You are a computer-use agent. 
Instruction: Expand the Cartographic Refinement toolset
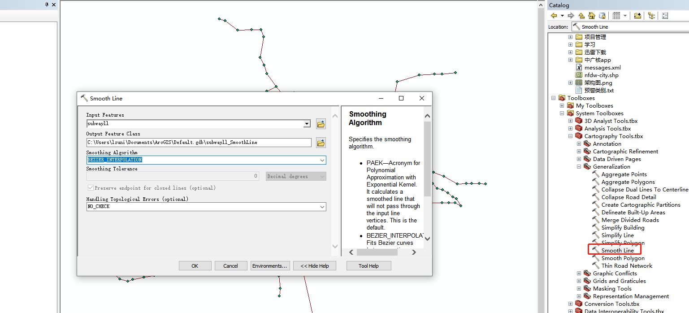click(579, 152)
